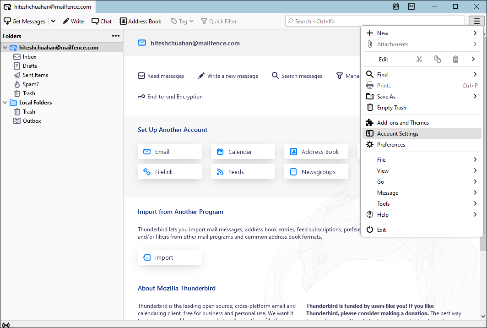Choose Empty Trash from menu
The image size is (487, 328).
tap(422, 108)
